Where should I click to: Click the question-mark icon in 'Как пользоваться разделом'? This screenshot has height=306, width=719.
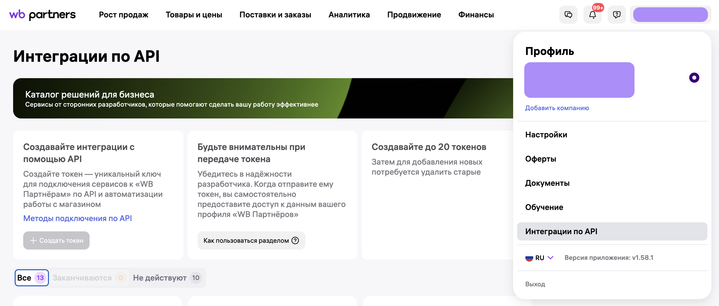click(295, 240)
